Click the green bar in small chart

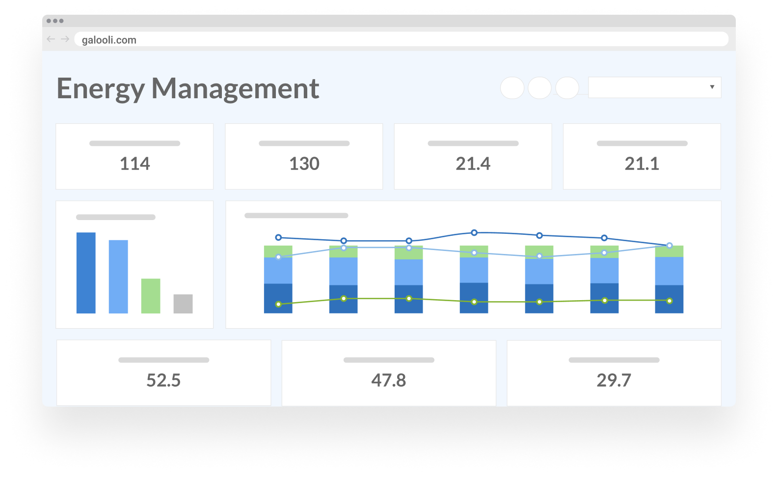point(151,296)
